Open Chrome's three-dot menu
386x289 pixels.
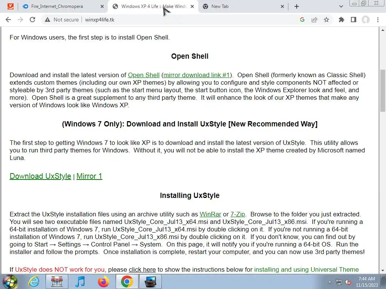point(378,20)
